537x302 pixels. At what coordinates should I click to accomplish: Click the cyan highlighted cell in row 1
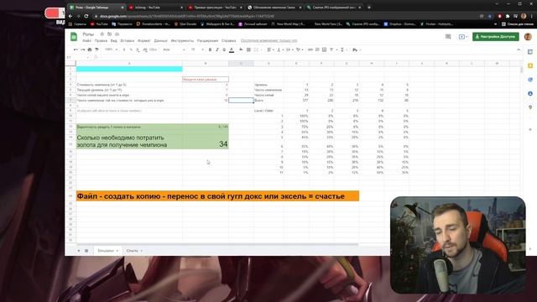(x=129, y=69)
